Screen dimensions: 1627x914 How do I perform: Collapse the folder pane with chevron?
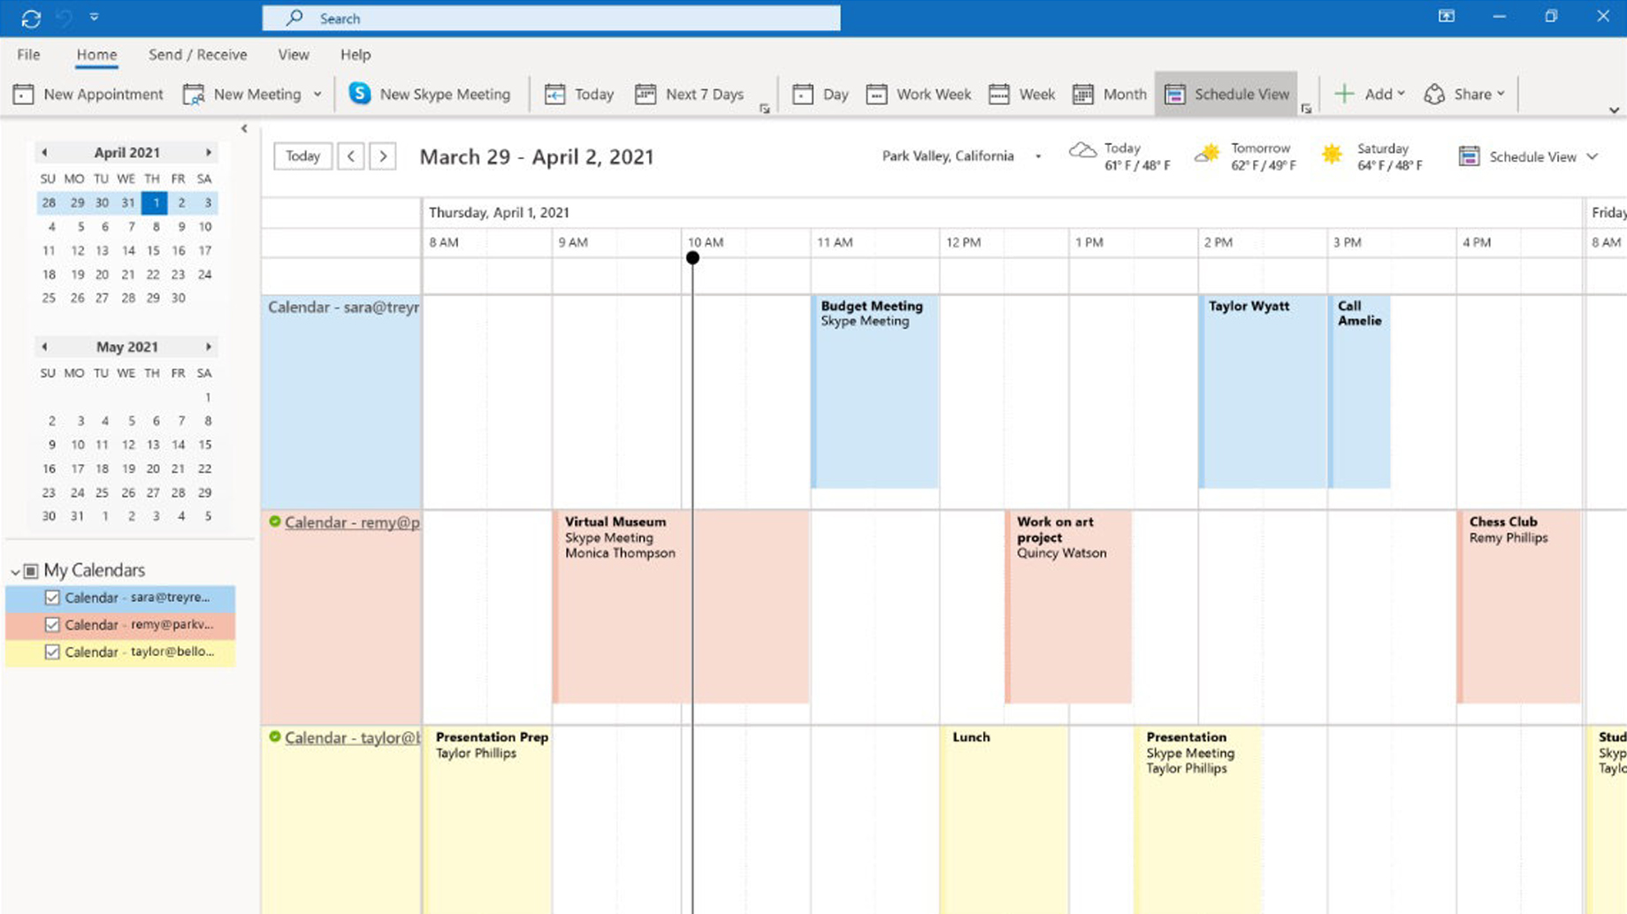click(x=244, y=129)
